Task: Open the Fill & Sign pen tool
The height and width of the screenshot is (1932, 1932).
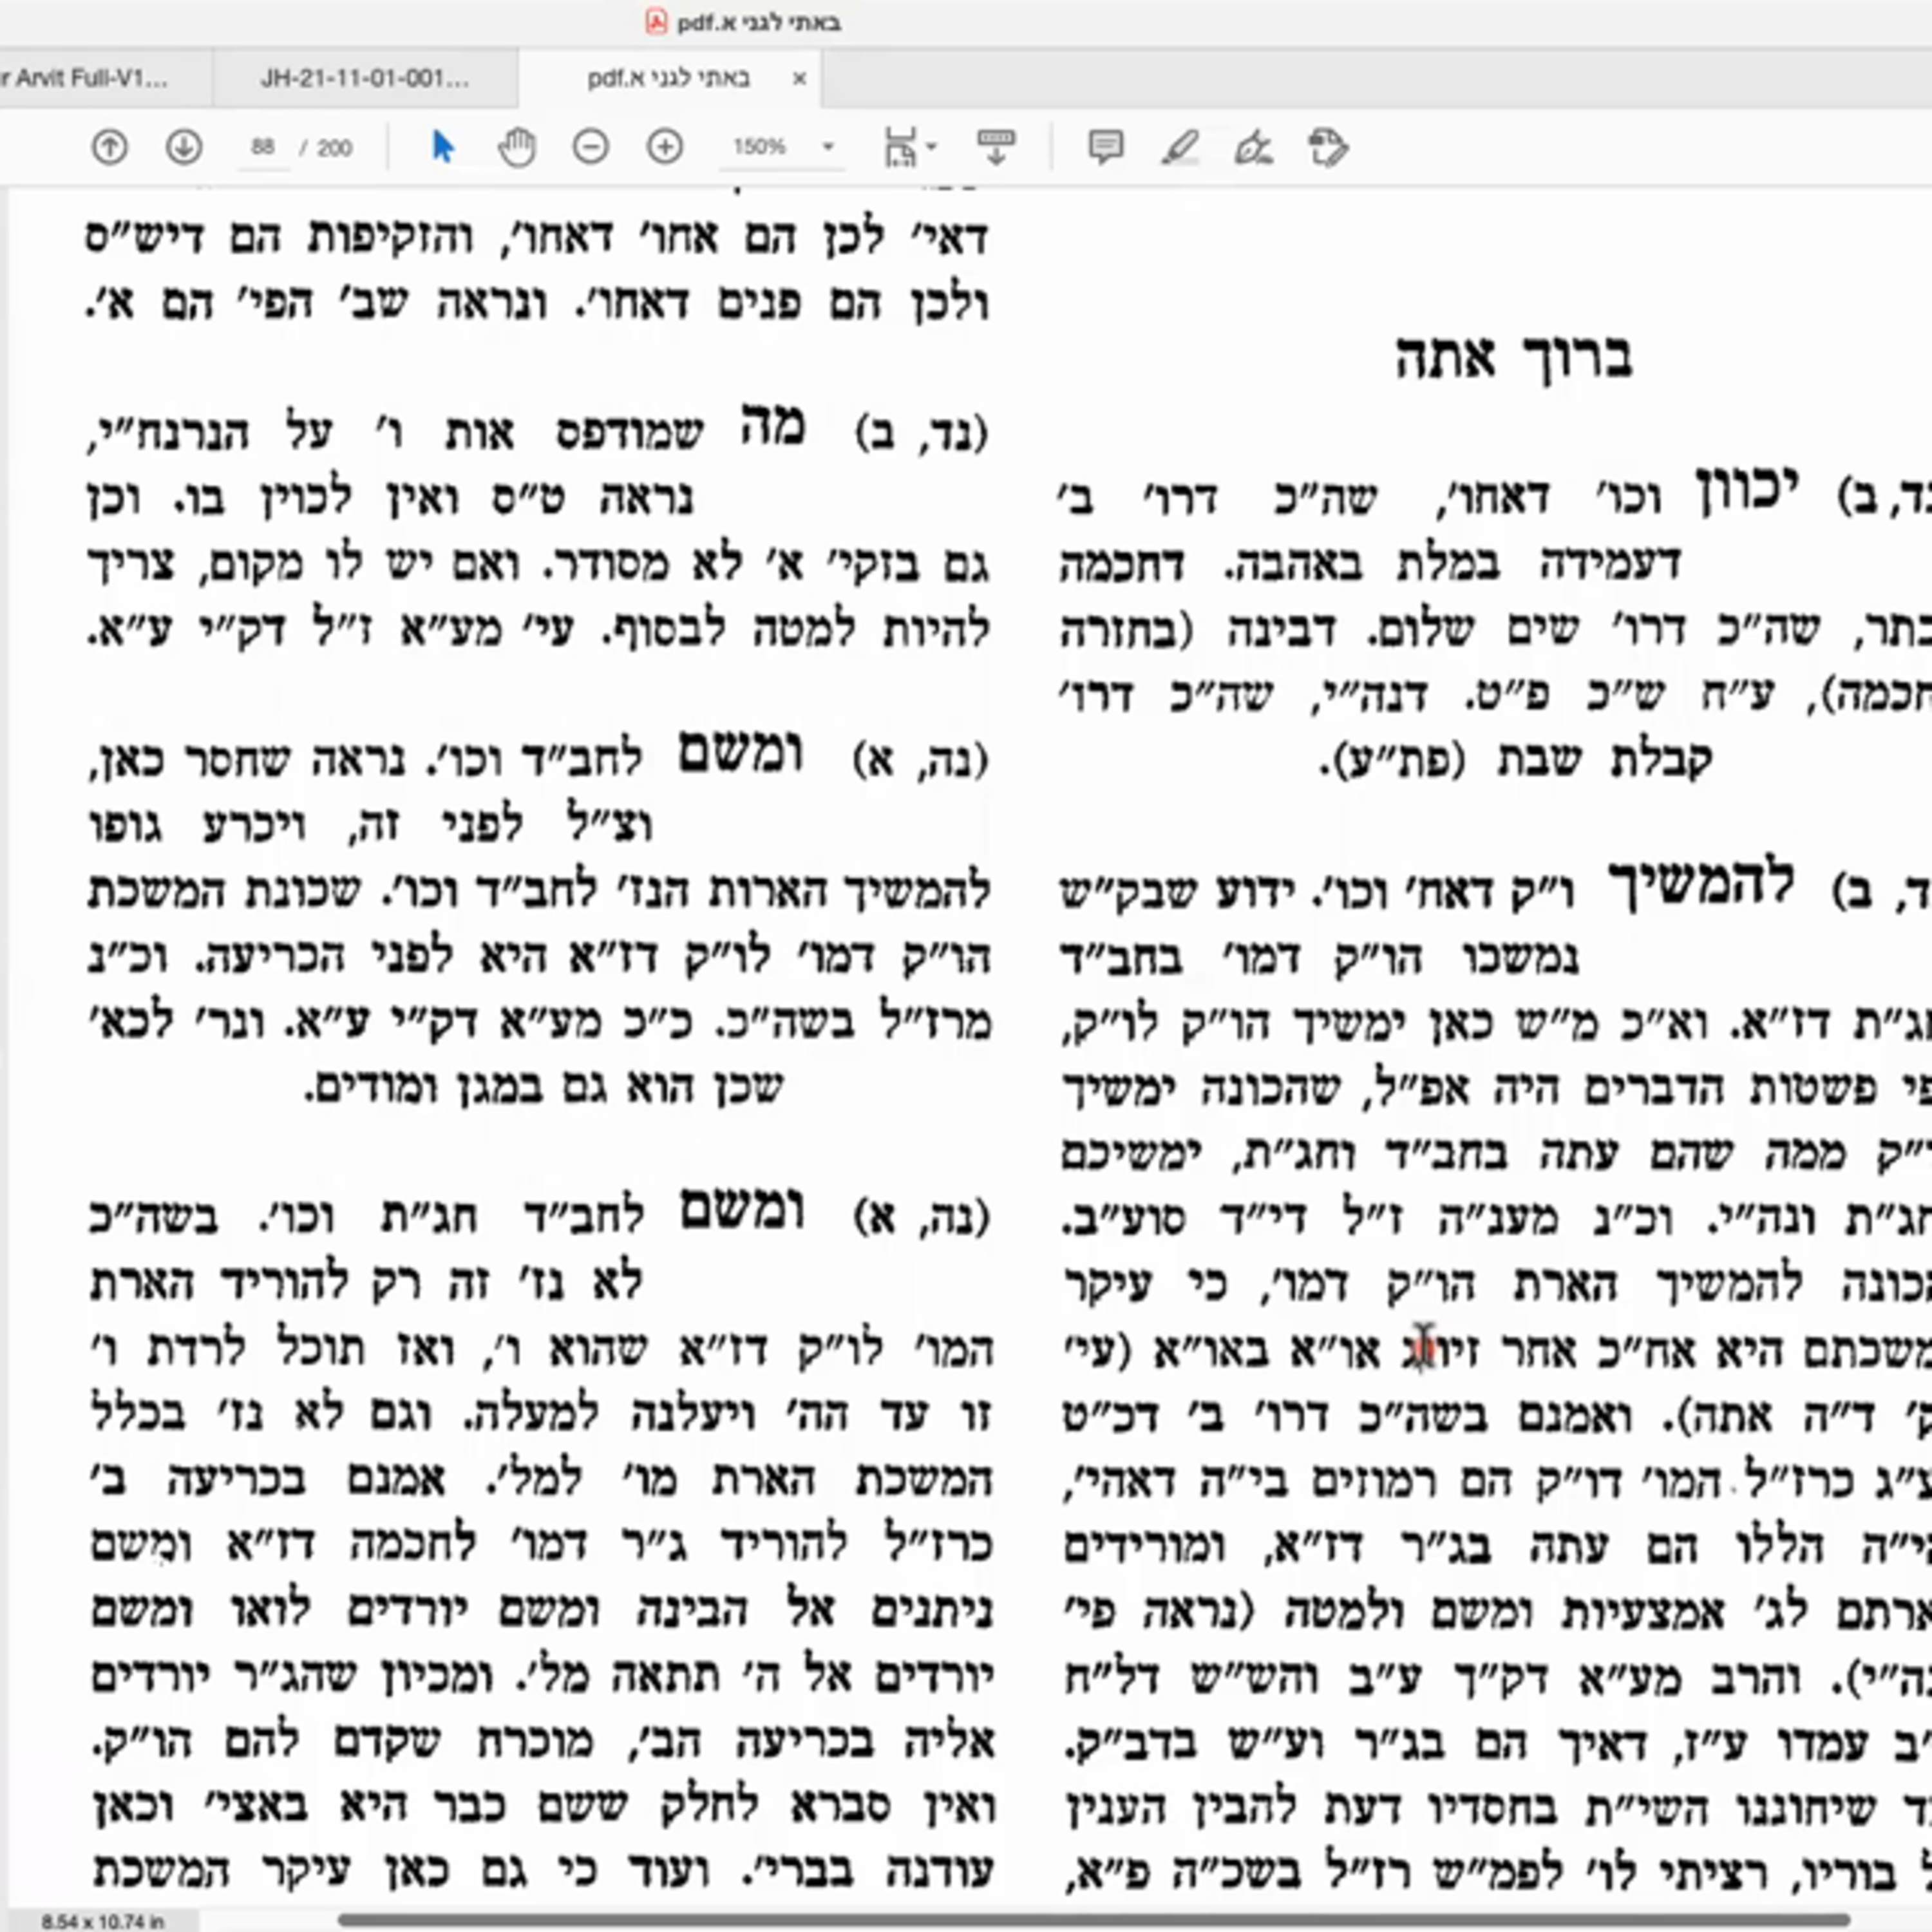Action: (x=1253, y=148)
